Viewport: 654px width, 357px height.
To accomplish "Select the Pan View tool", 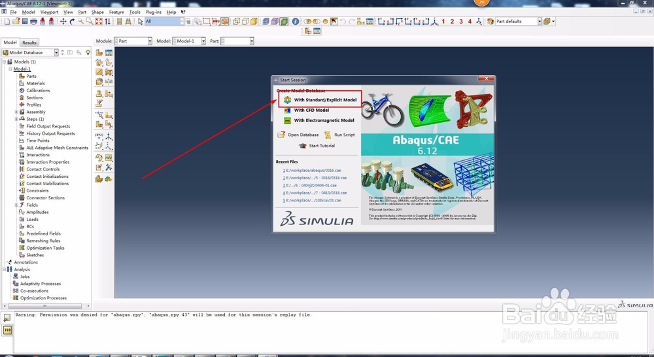I will (x=63, y=22).
